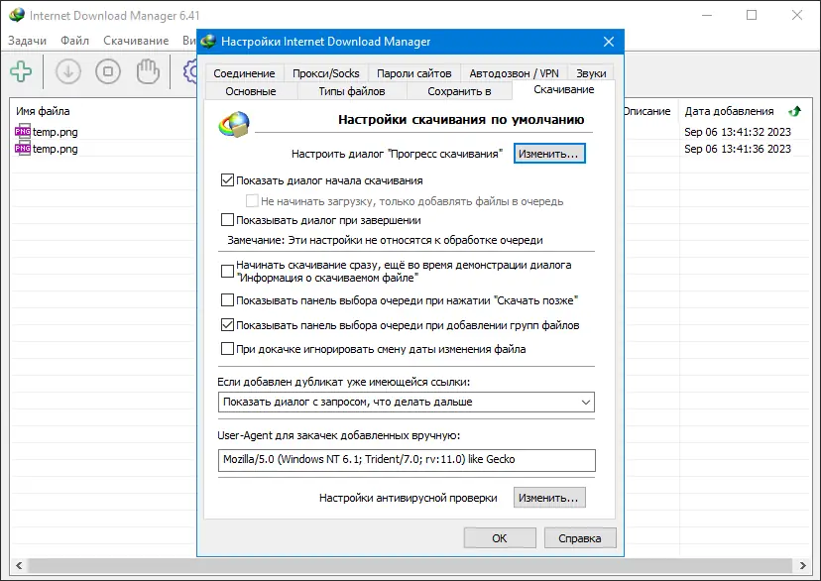The height and width of the screenshot is (581, 821).
Task: Click the green plus Add URL icon
Action: 21,71
